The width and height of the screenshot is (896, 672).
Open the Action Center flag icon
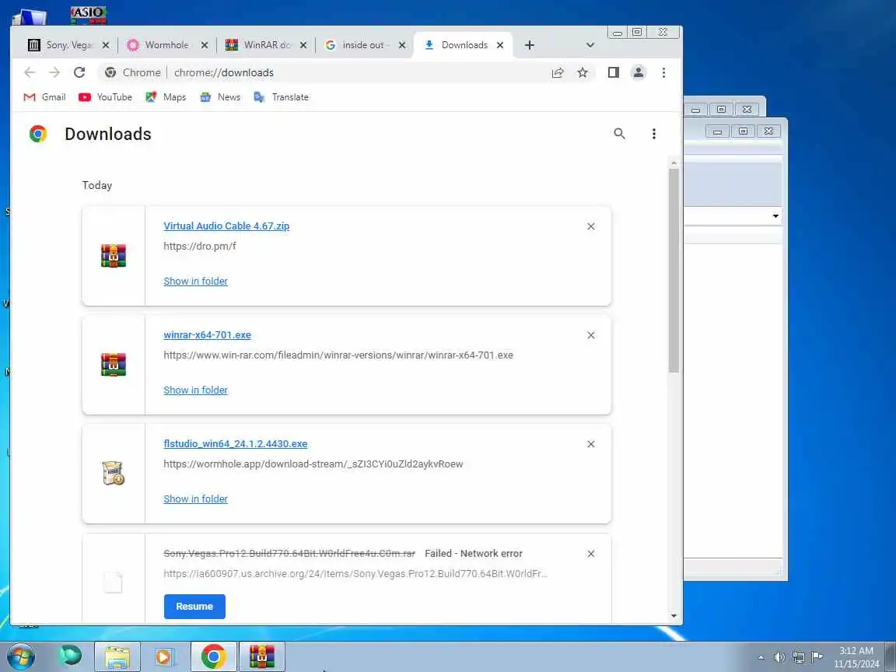[817, 656]
